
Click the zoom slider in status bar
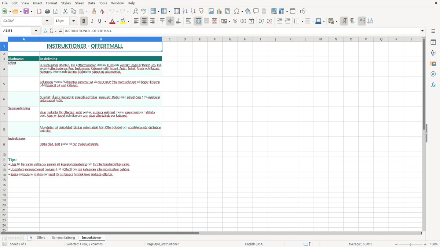coord(411,244)
